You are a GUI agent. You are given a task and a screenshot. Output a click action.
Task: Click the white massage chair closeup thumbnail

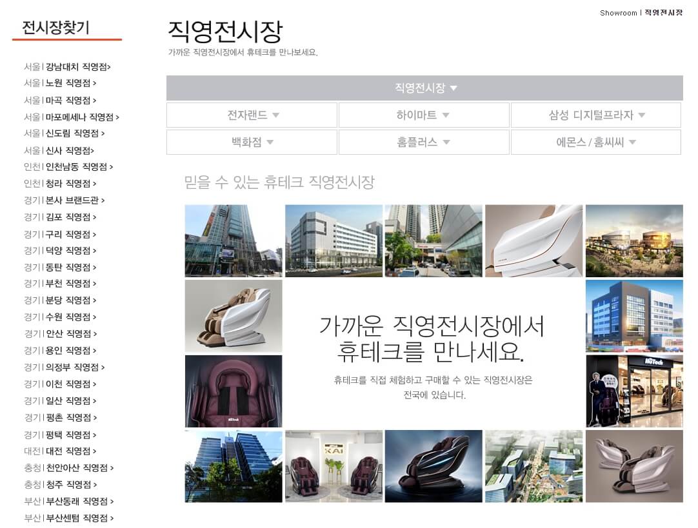tap(533, 240)
